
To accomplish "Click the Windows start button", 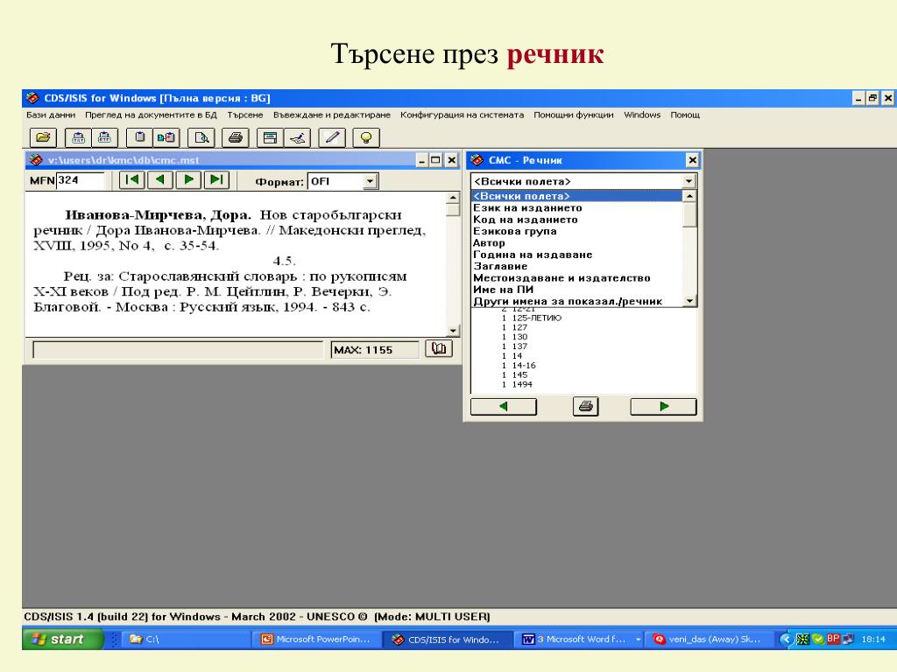I will pos(63,639).
